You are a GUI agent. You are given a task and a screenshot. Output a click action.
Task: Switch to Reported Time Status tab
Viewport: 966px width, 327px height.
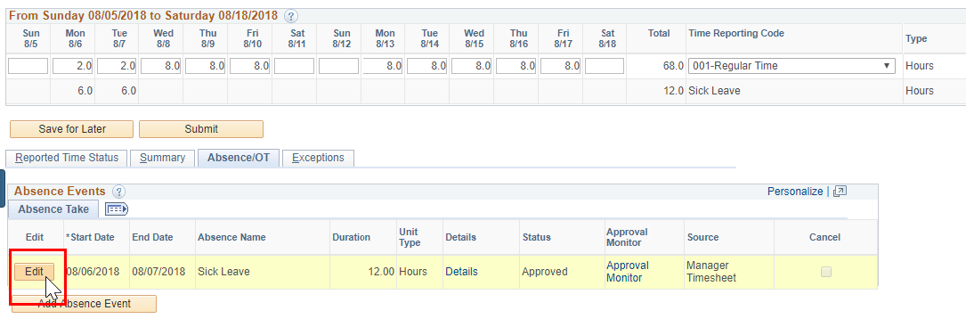tap(67, 158)
